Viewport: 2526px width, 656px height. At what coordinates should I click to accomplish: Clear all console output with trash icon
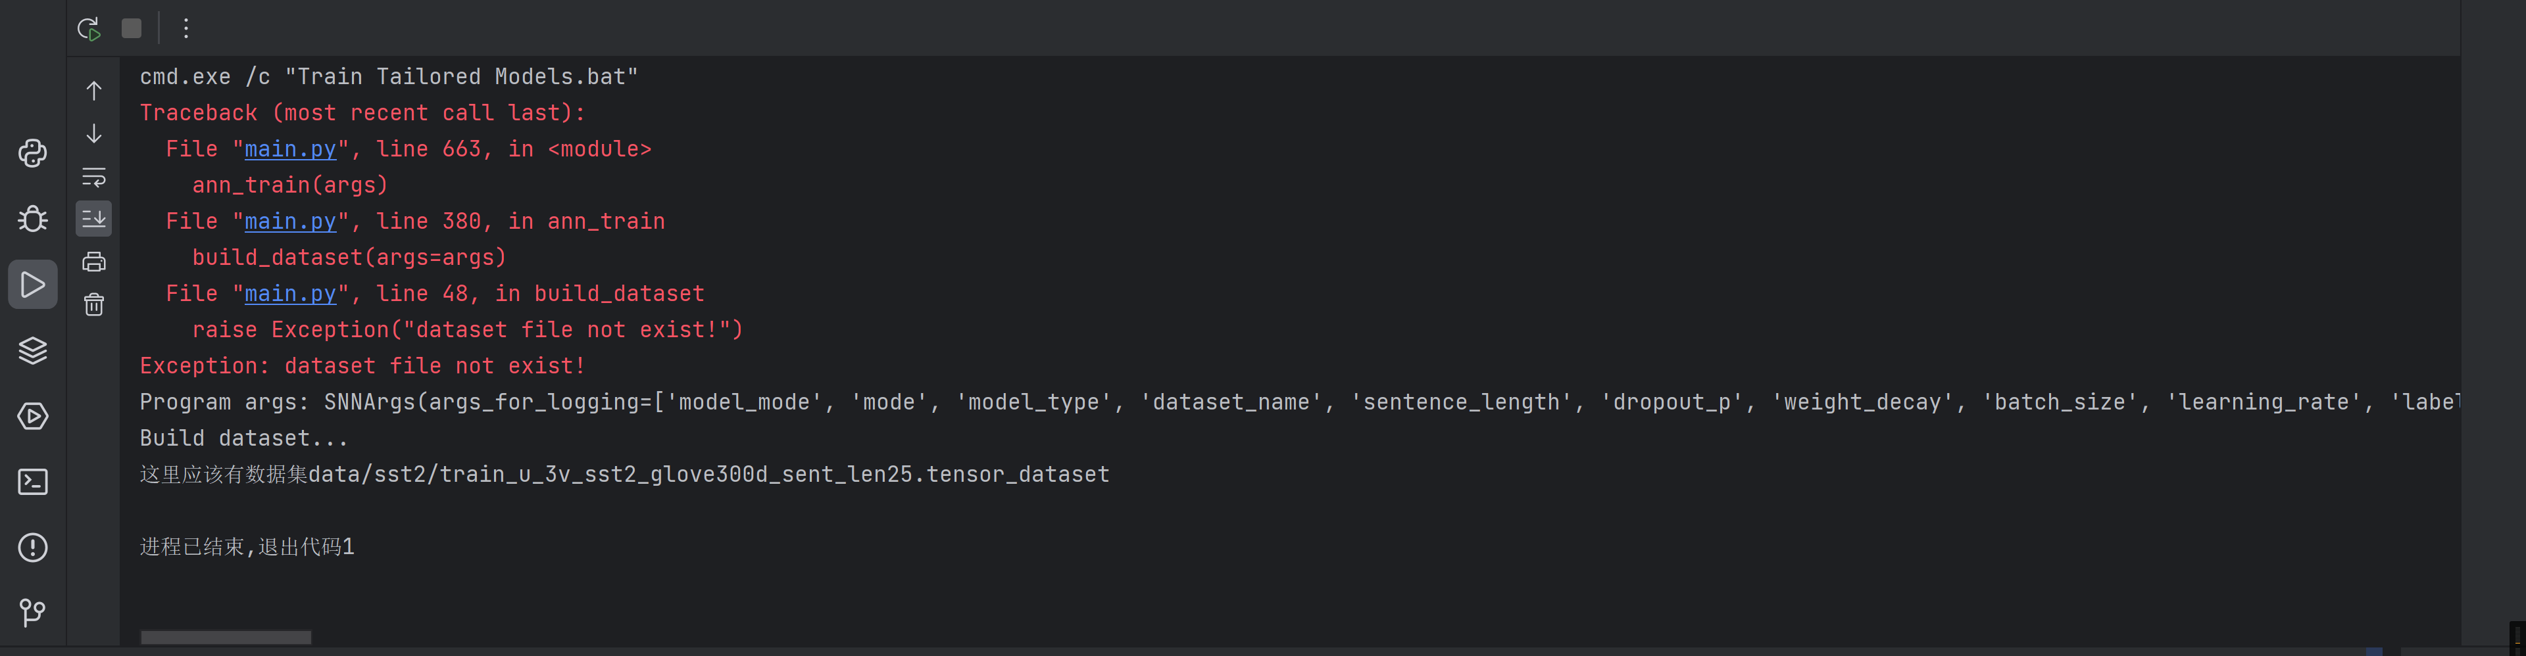(x=94, y=305)
